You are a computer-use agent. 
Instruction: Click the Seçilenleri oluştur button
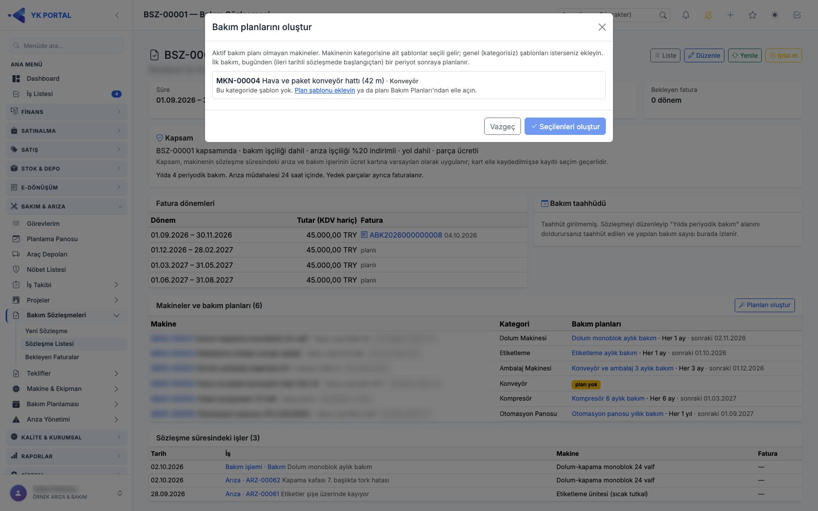point(565,126)
